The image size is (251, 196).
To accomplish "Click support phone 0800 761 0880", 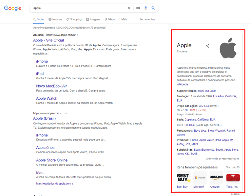I will [207, 91].
